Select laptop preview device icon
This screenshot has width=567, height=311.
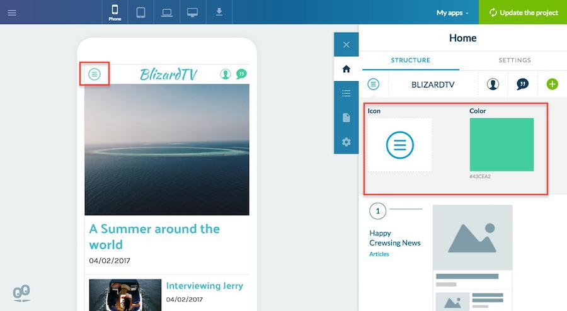click(167, 12)
